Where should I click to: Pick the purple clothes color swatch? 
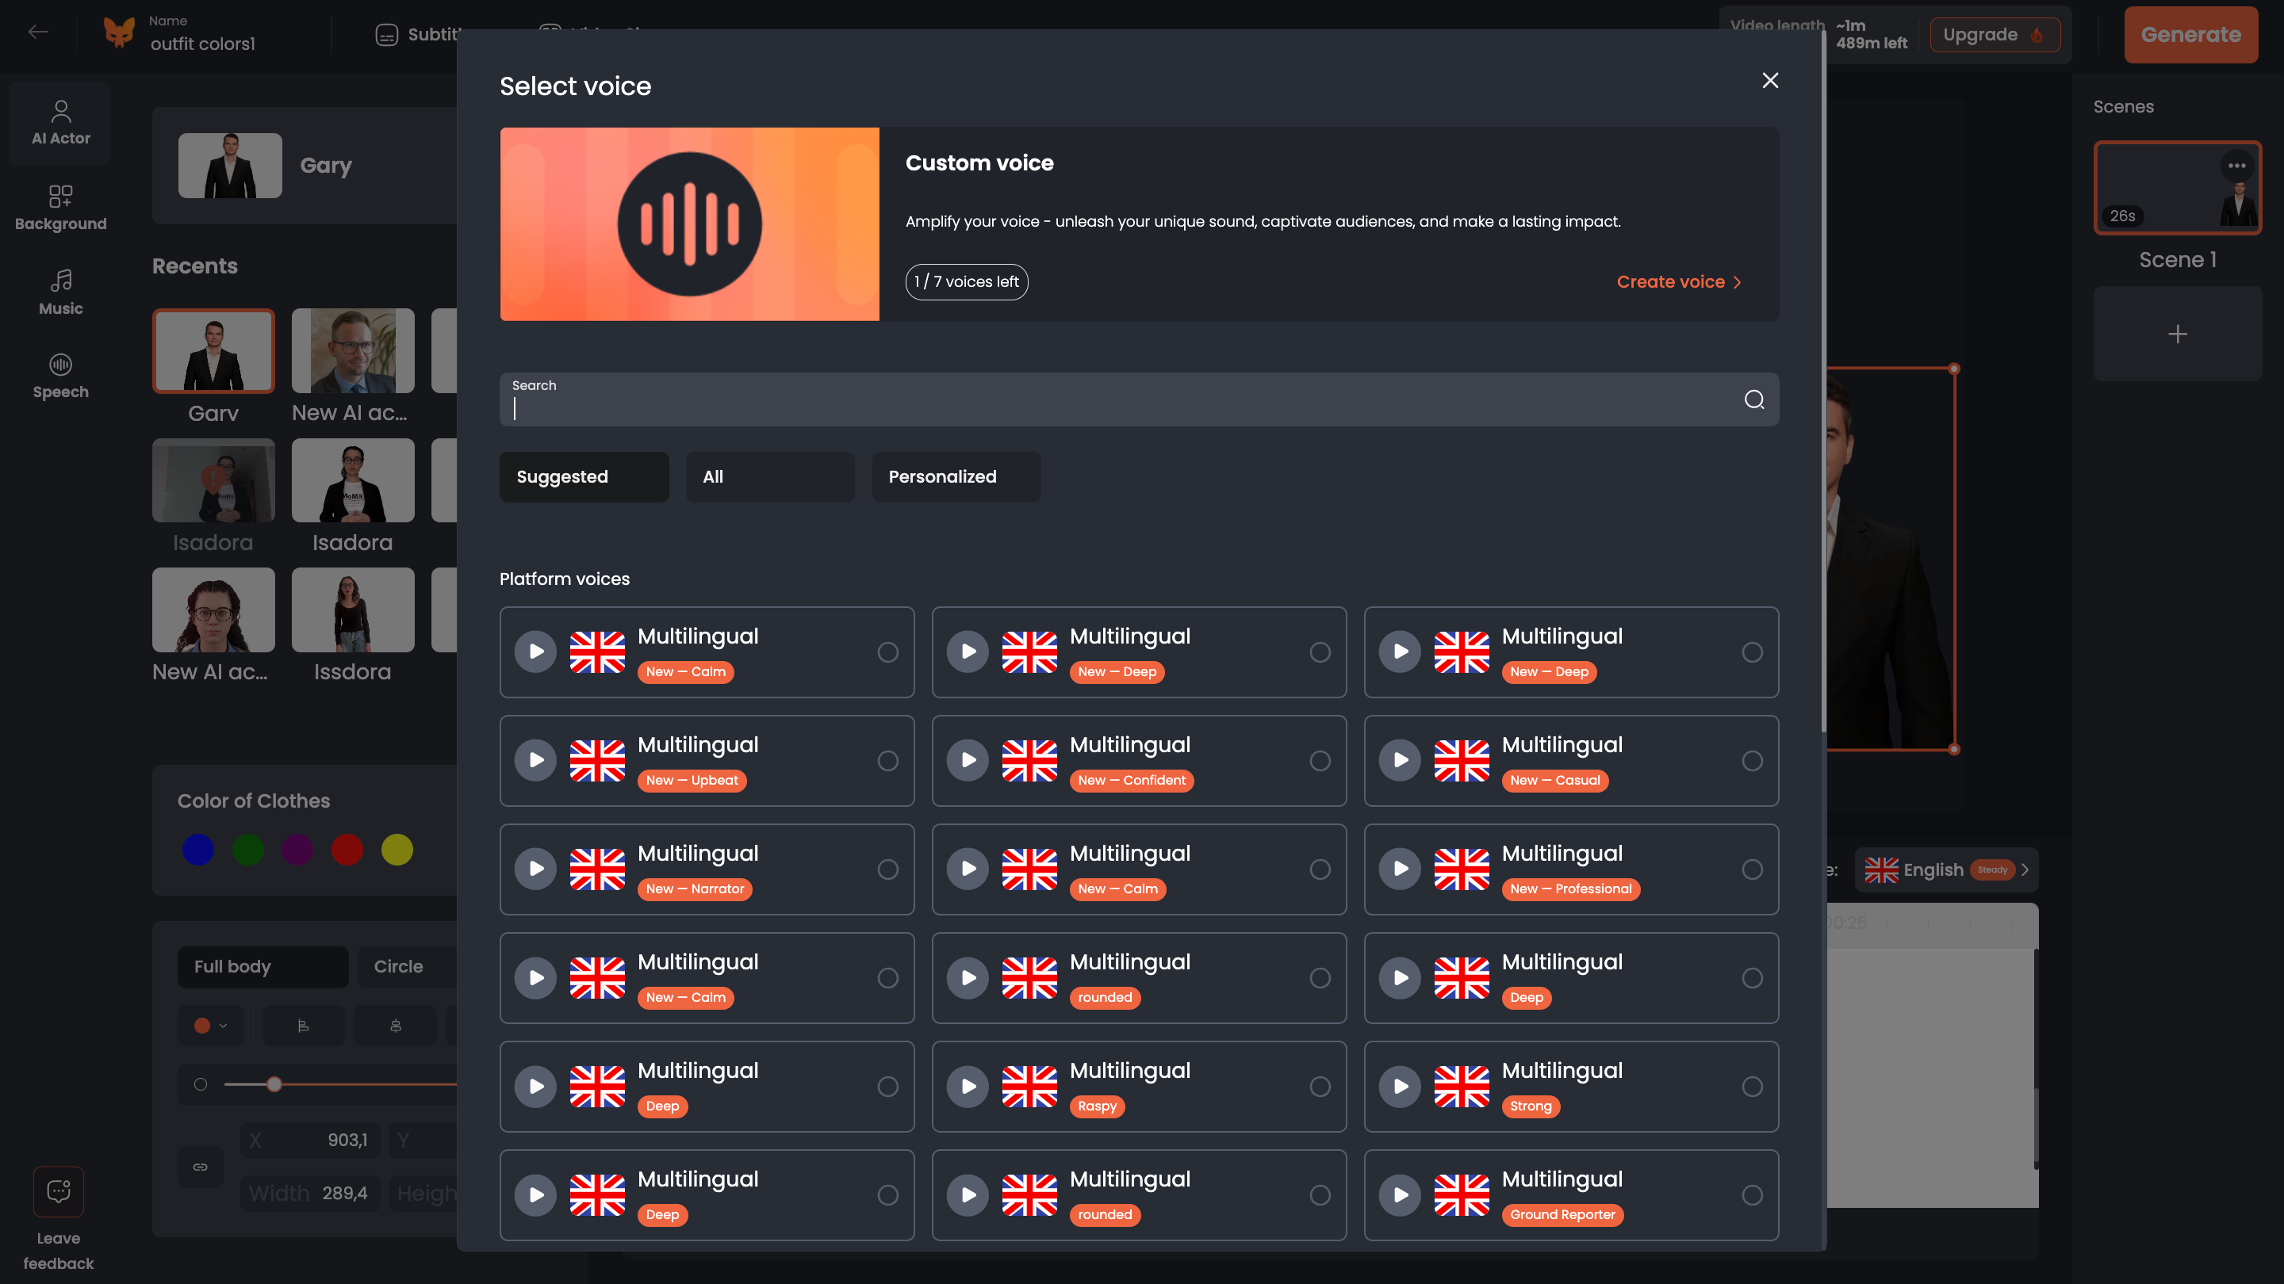(297, 849)
